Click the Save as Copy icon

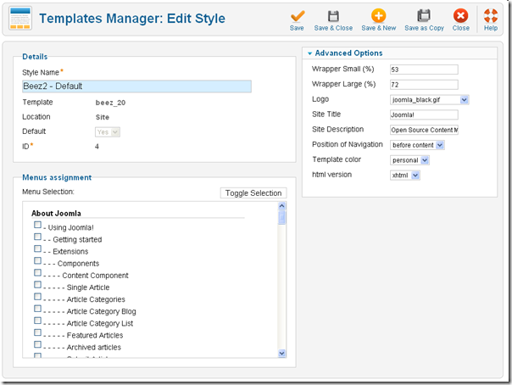click(424, 15)
